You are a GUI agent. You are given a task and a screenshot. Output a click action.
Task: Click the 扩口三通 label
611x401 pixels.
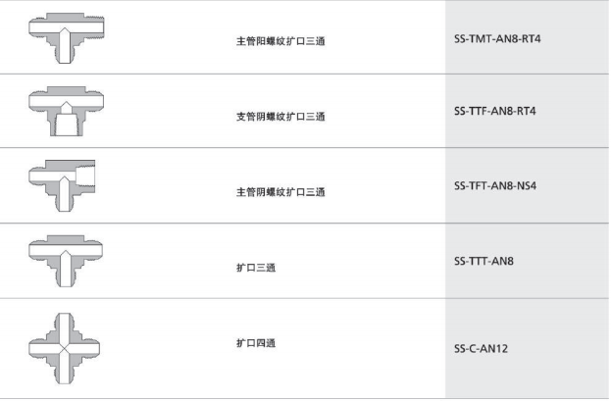[256, 268]
